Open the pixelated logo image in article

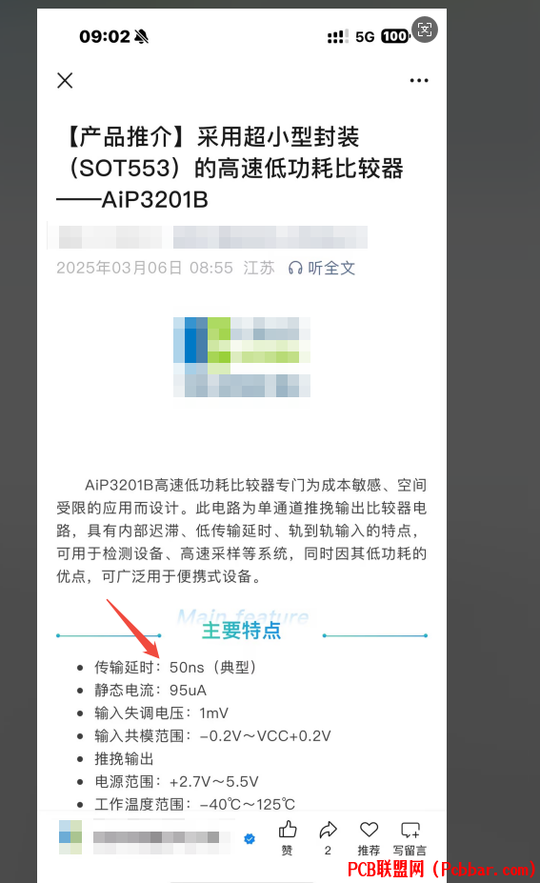[242, 357]
